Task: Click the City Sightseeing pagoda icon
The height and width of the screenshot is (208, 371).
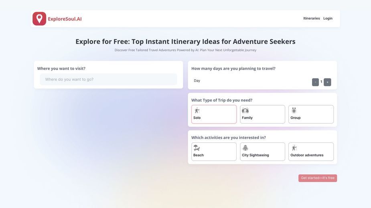Action: [245, 148]
